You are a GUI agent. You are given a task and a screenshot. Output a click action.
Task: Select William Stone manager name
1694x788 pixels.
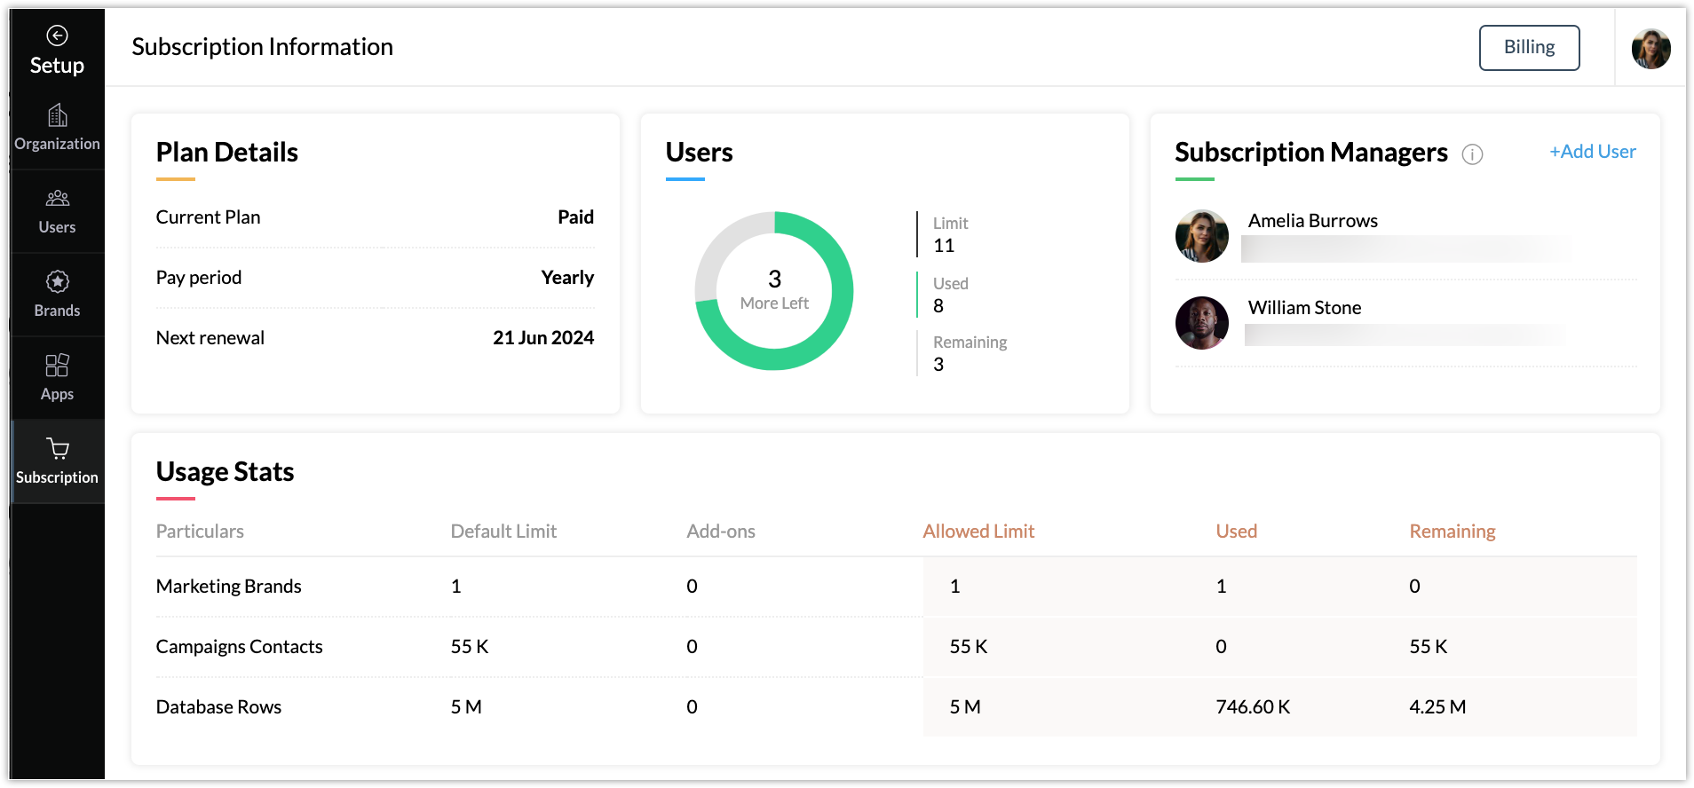(x=1304, y=308)
